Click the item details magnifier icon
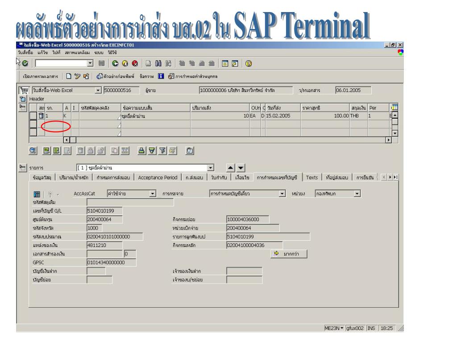The image size is (457, 343). point(33,151)
